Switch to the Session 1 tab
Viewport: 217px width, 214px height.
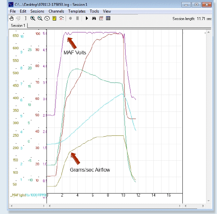pos(18,26)
